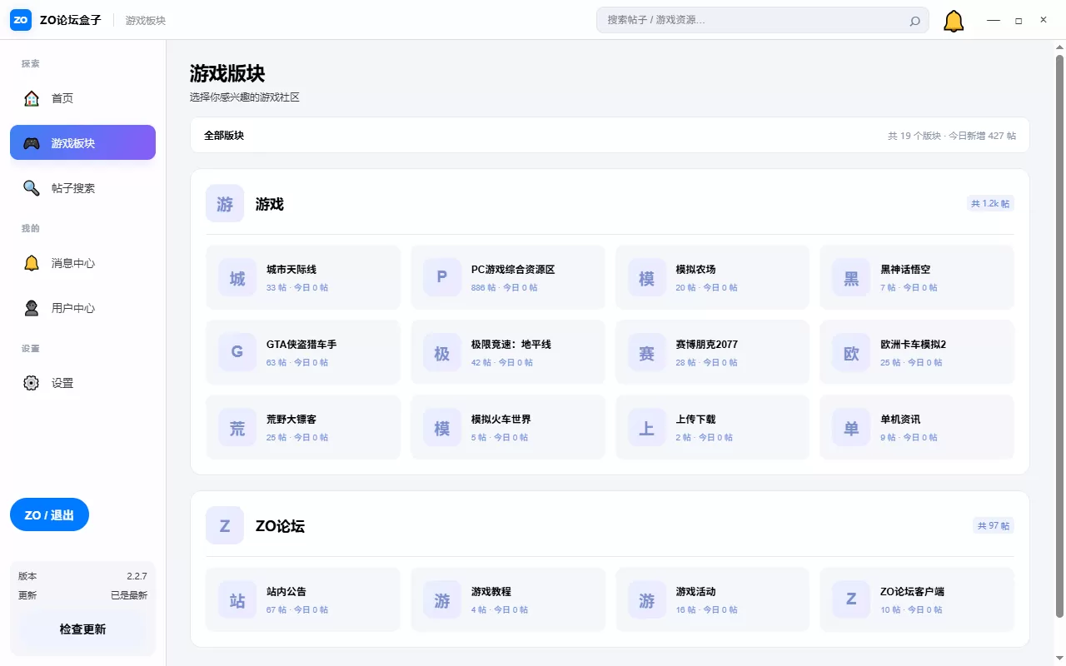Click the vertical scrollbar of the page

[x=1059, y=337]
